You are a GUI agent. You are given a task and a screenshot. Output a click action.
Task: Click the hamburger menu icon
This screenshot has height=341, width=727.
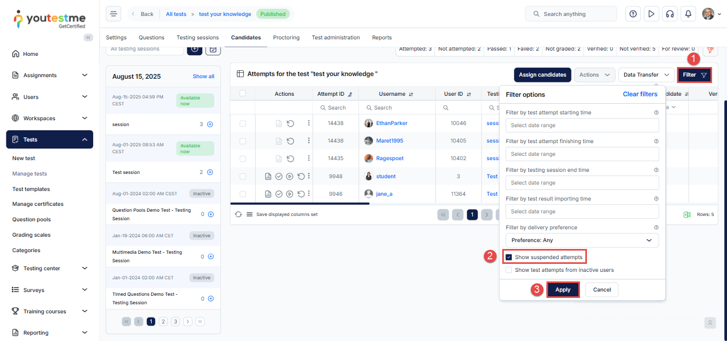coord(113,14)
